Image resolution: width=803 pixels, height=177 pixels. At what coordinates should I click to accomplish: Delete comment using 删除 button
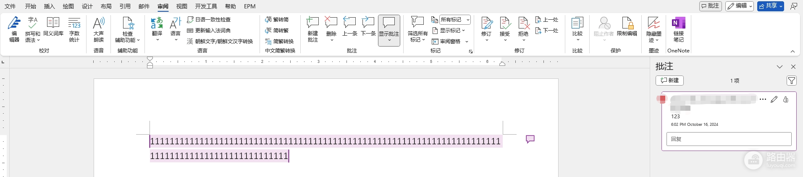pos(331,29)
